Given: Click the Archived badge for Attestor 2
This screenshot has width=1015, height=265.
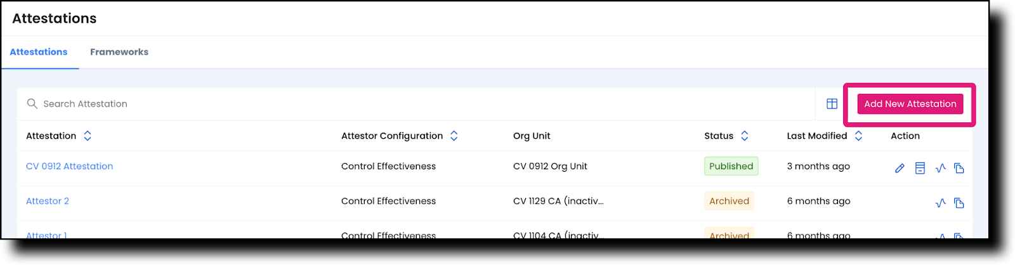Looking at the screenshot, I should click(x=729, y=201).
